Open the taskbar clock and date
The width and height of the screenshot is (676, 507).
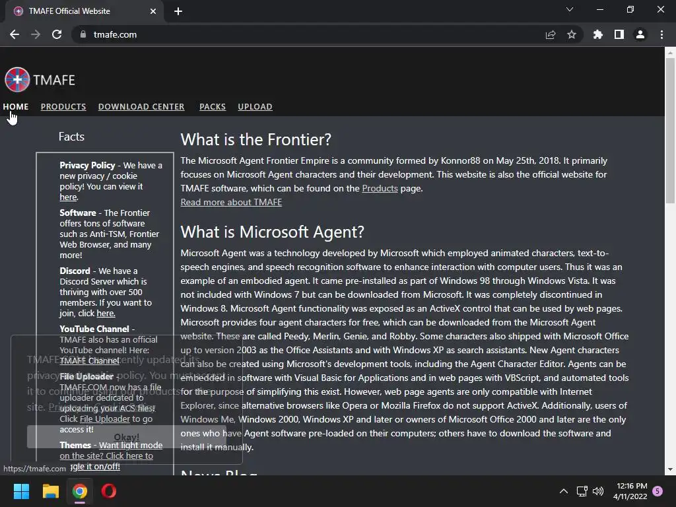[630, 491]
